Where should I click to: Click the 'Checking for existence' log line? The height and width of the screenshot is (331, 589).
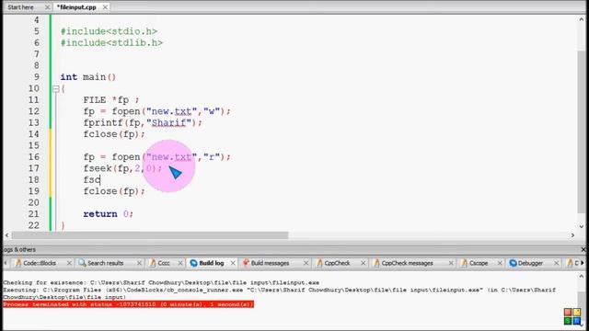coord(161,282)
